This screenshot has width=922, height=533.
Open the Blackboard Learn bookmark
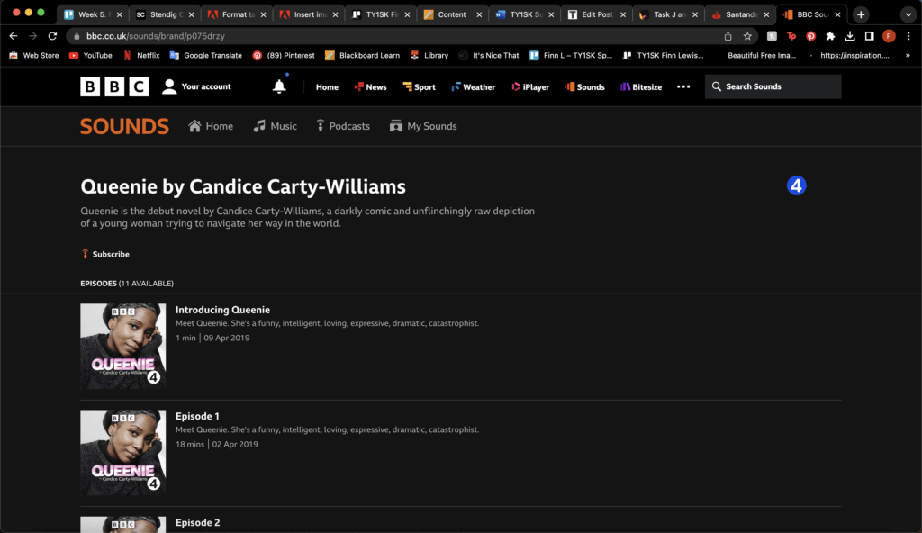pyautogui.click(x=362, y=55)
